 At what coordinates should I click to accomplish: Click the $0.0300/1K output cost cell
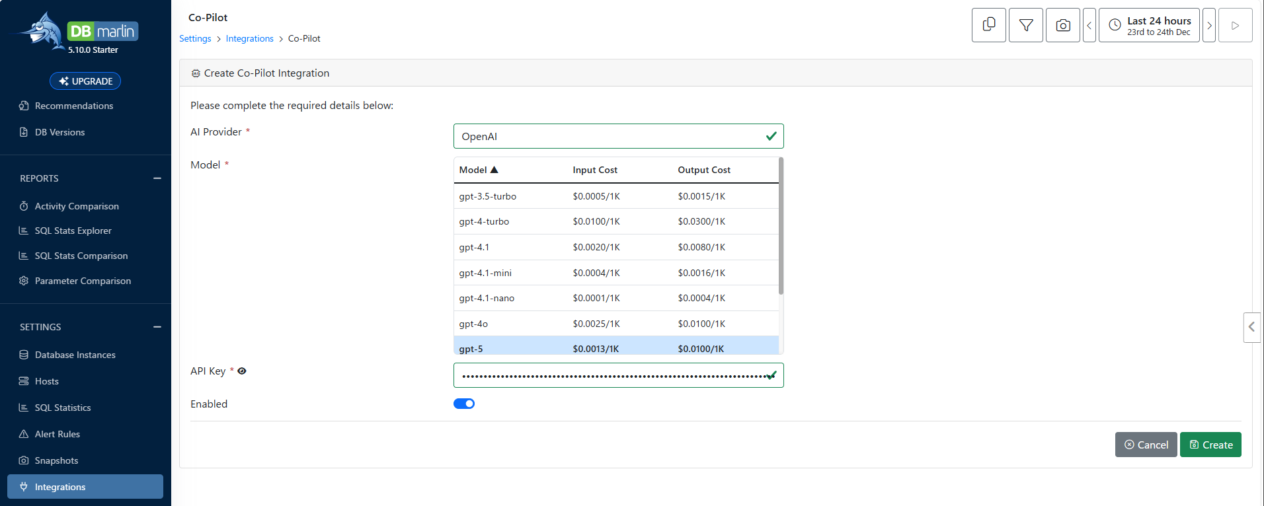(701, 221)
